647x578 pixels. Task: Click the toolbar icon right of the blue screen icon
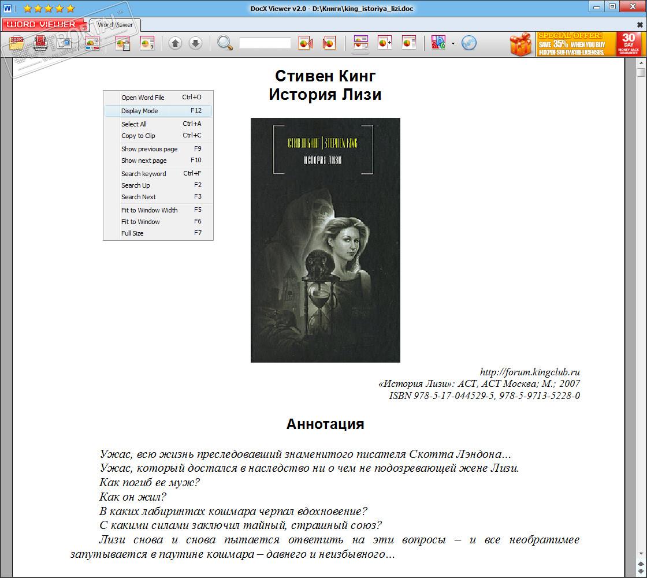pos(92,43)
